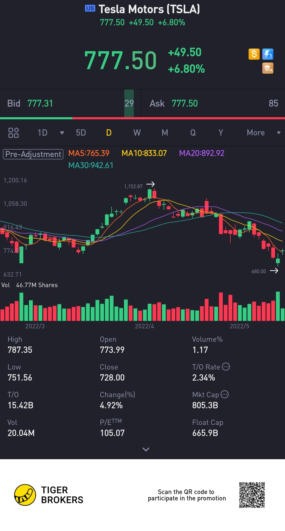Viewport: 285px width, 531px height.
Task: Tap the Float Cap value 665.9B
Action: click(205, 433)
